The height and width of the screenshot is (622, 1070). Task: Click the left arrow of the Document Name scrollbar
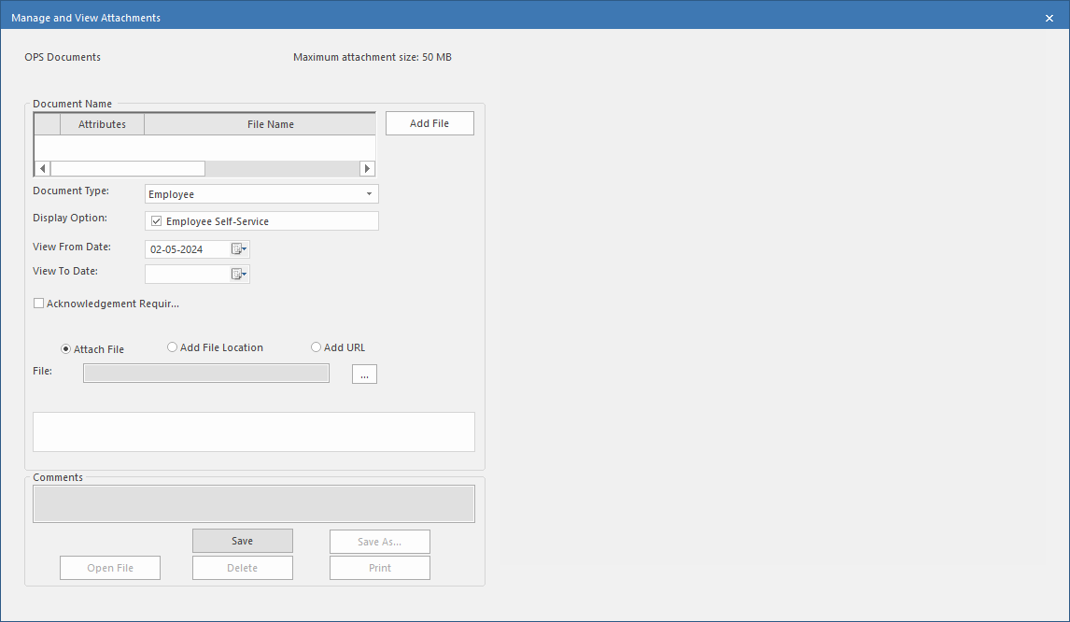tap(41, 167)
